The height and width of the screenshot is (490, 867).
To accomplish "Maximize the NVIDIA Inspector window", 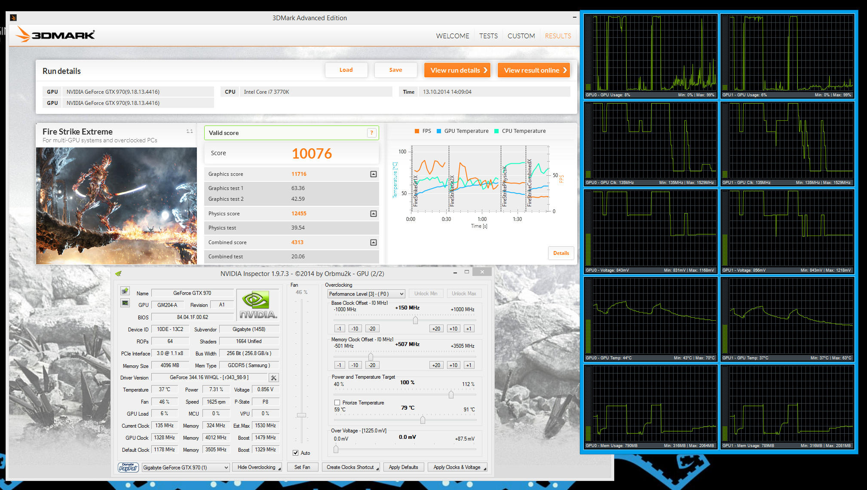I will pos(467,272).
